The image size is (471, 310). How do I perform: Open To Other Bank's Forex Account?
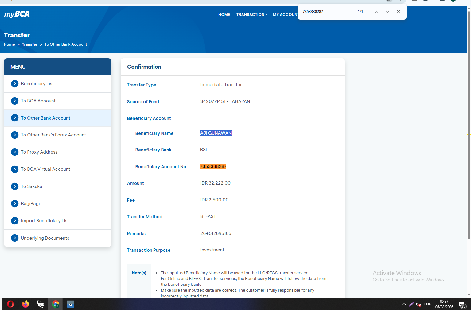click(x=58, y=135)
